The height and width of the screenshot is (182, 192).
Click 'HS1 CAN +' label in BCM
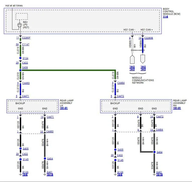click(x=147, y=30)
